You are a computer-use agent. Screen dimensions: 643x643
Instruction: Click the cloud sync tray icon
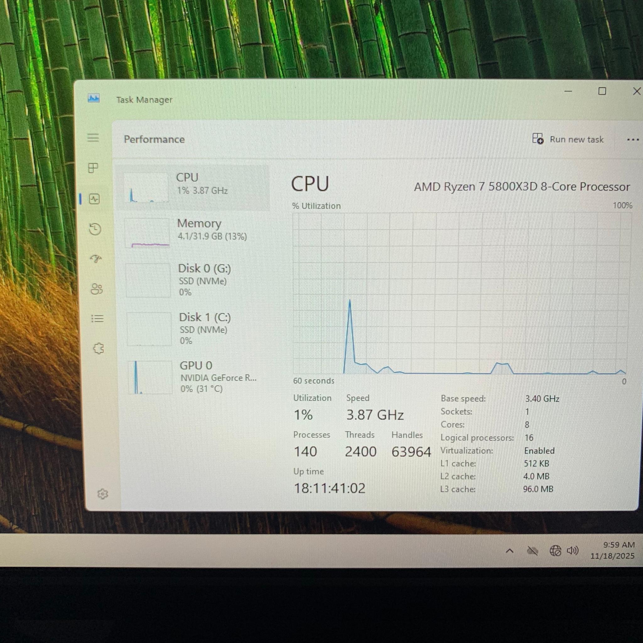tap(532, 551)
